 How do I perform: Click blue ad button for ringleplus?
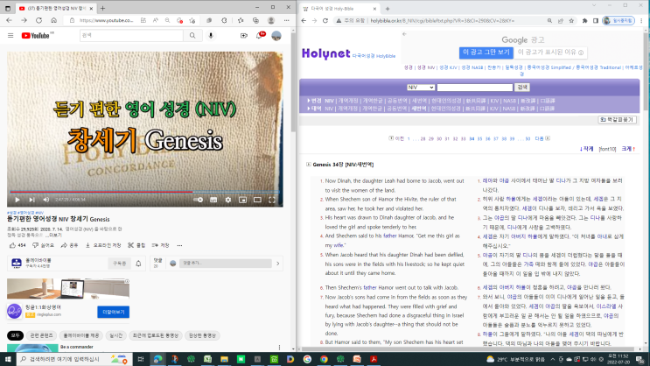click(113, 312)
